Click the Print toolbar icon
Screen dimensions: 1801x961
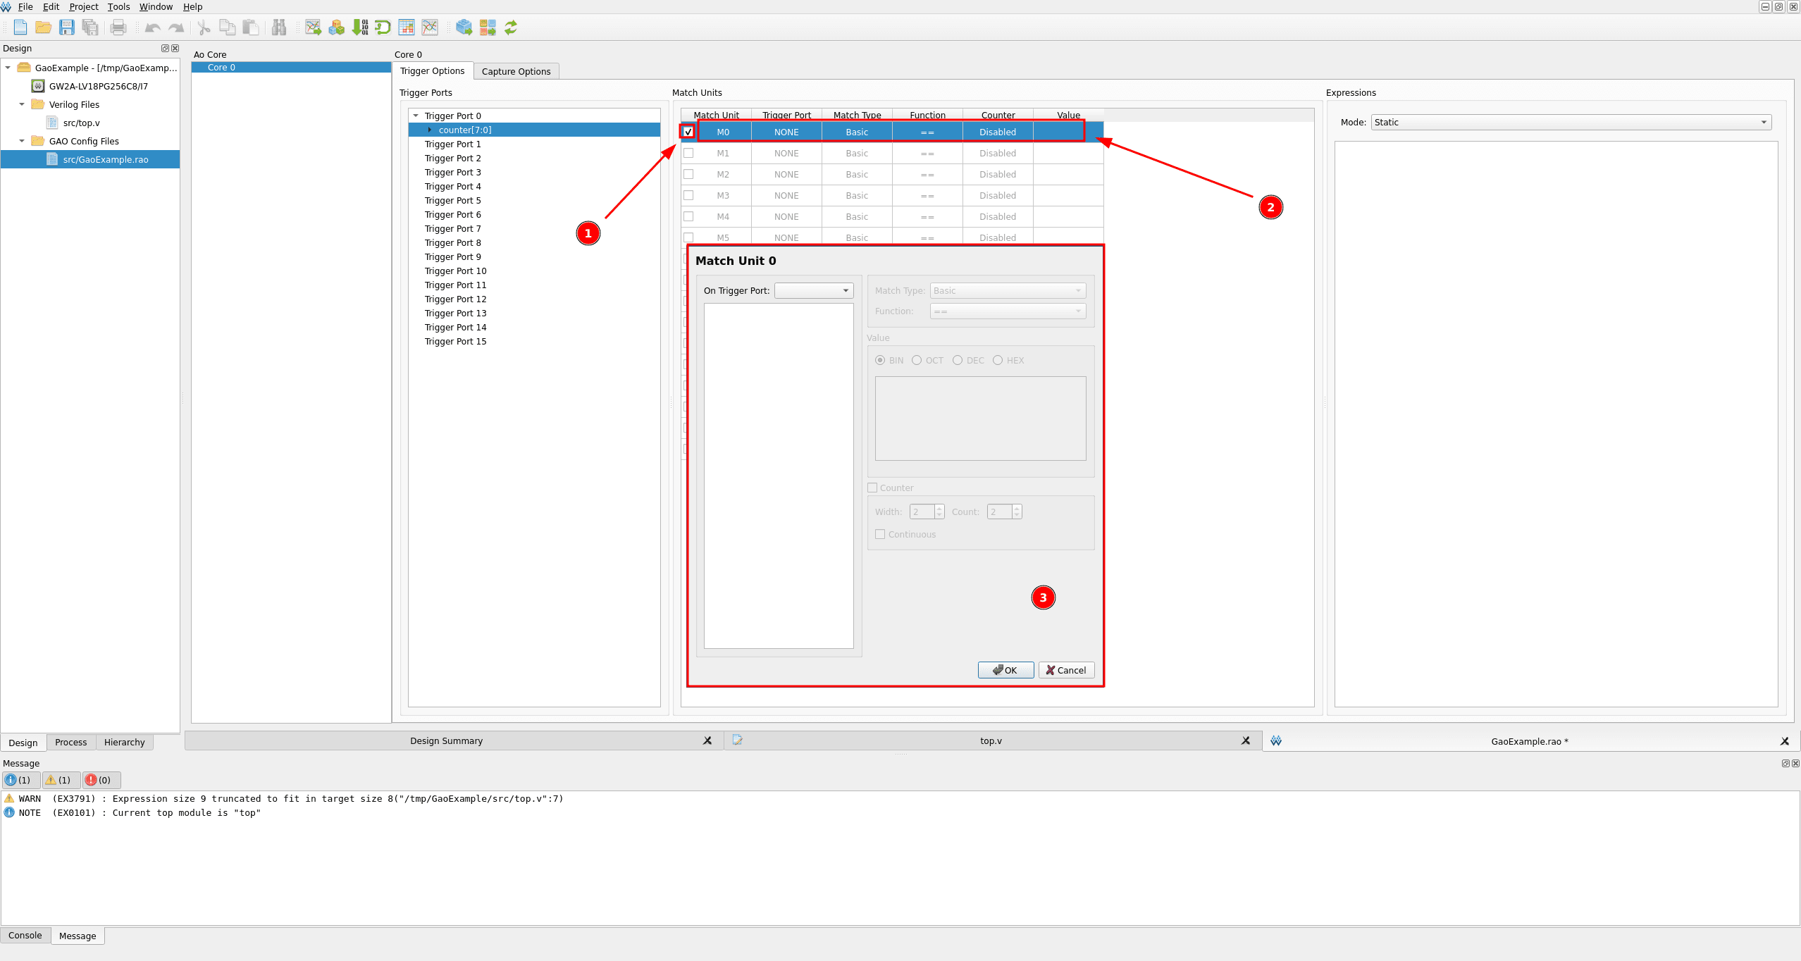click(118, 27)
